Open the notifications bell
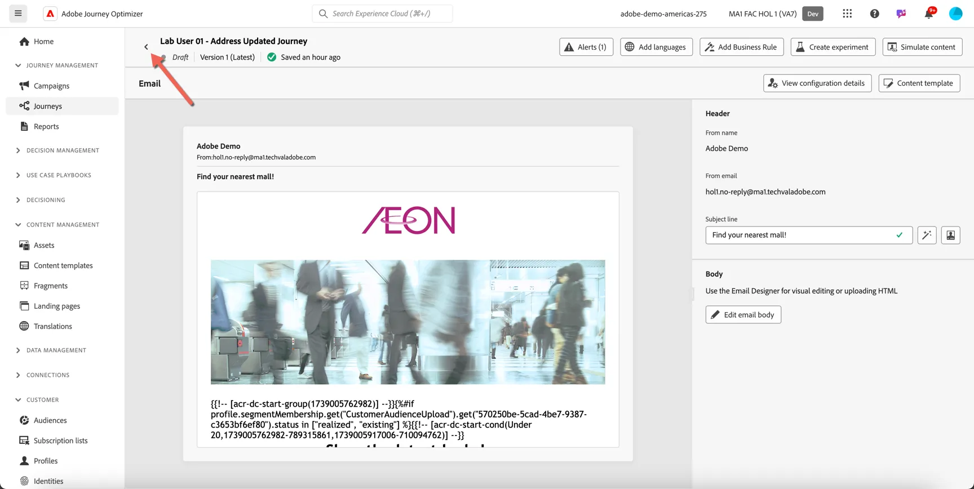 pos(929,14)
